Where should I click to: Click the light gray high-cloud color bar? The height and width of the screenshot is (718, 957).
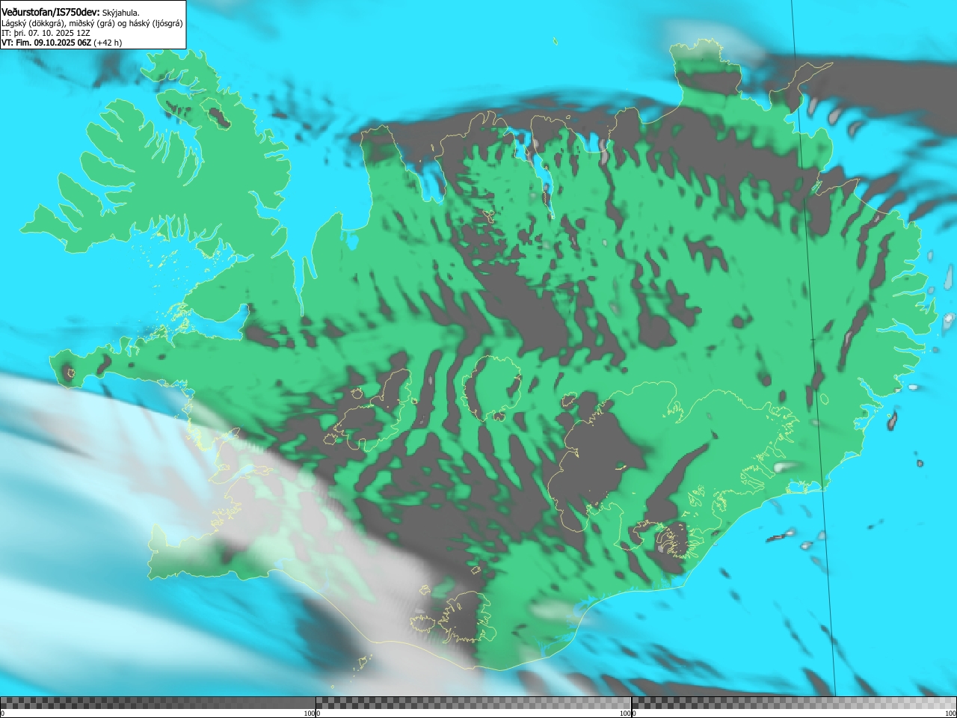[x=794, y=703]
